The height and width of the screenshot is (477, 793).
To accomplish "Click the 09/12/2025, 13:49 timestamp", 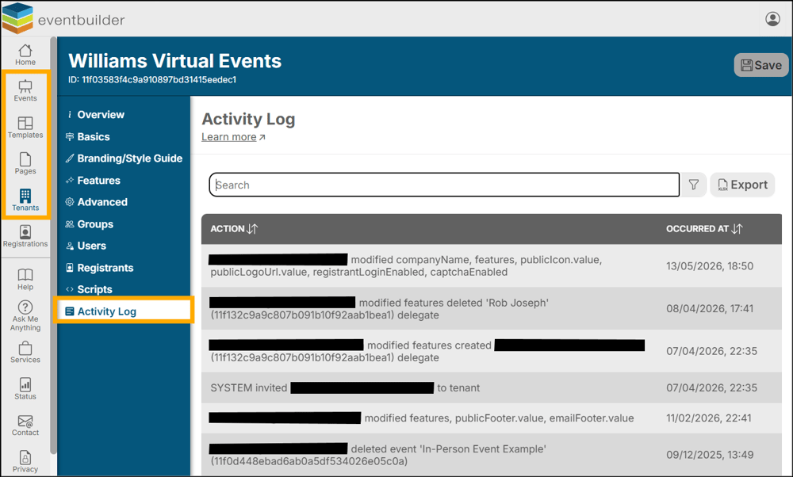I will 710,454.
